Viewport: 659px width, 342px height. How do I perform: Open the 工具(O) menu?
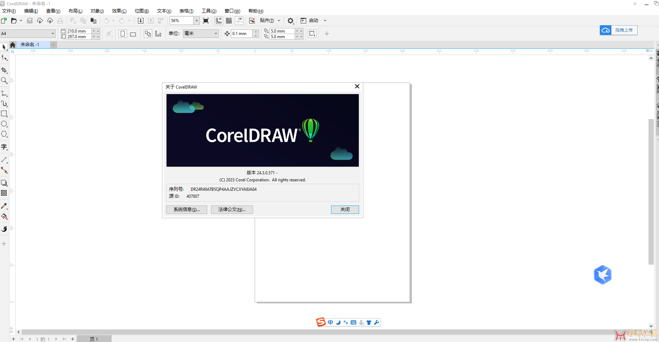(x=209, y=11)
